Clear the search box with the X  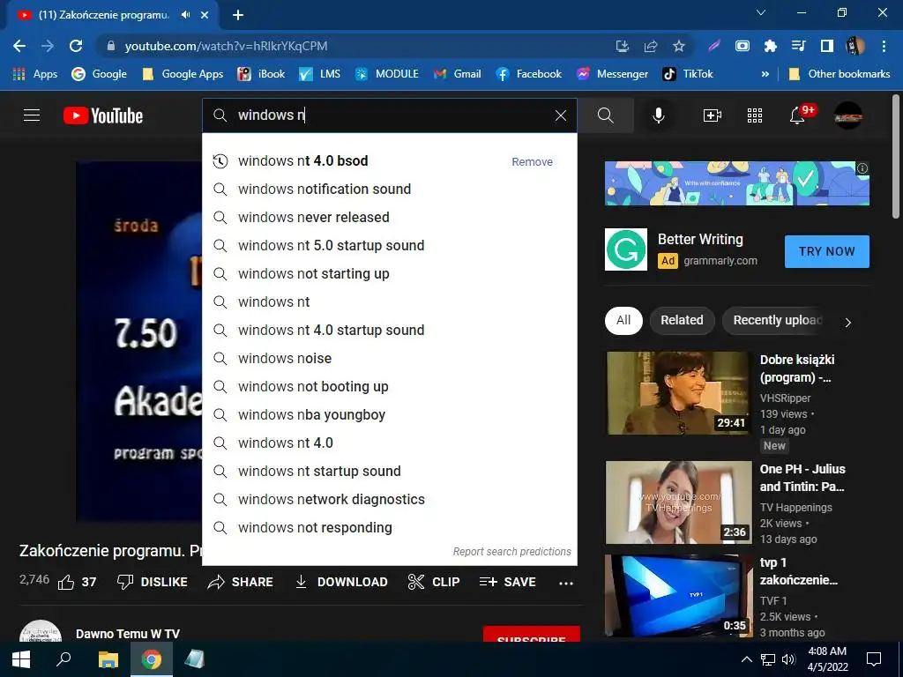pyautogui.click(x=560, y=115)
